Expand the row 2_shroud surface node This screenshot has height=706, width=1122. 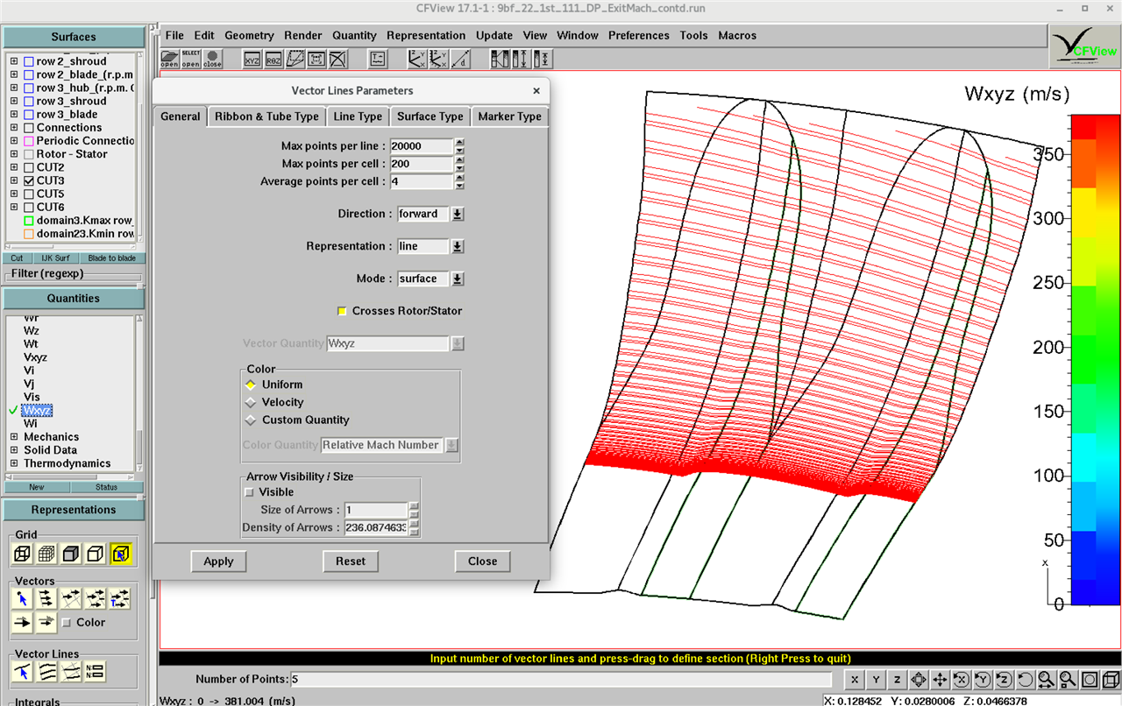pyautogui.click(x=14, y=62)
